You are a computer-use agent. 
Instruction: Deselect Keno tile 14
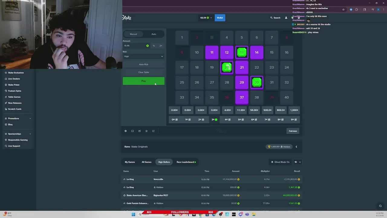[257, 52]
